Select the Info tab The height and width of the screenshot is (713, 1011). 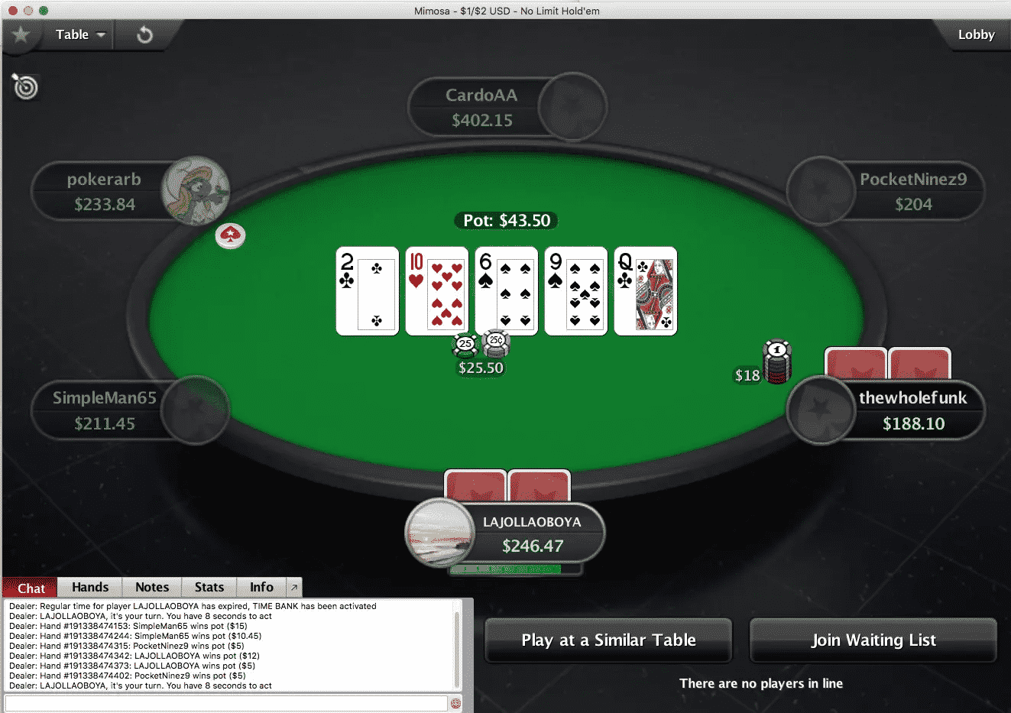pyautogui.click(x=261, y=587)
